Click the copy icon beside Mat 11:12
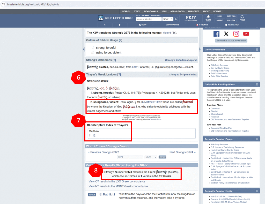The height and width of the screenshot is (204, 265). pyautogui.click(x=101, y=195)
